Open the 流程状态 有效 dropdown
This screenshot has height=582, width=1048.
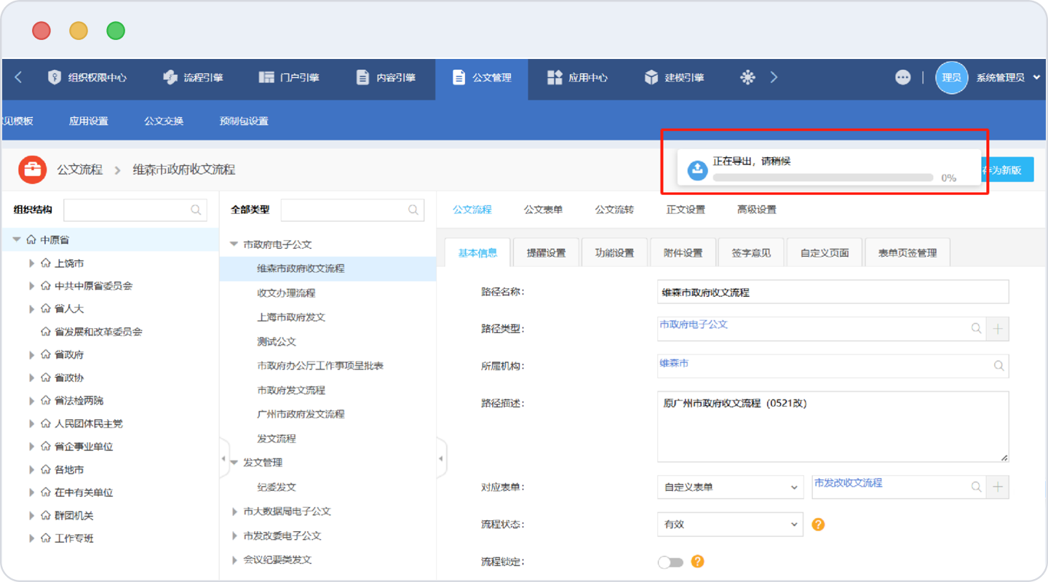pyautogui.click(x=730, y=524)
